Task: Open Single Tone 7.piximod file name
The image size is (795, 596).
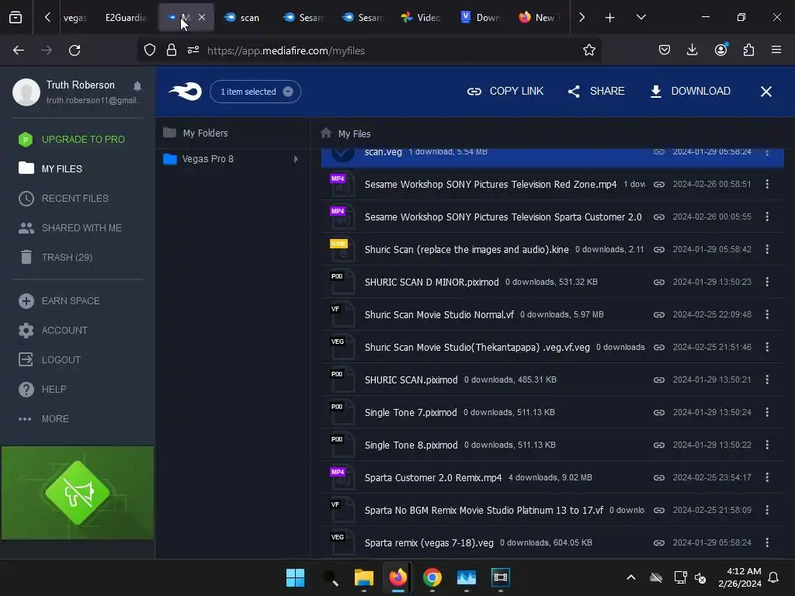Action: coord(411,413)
